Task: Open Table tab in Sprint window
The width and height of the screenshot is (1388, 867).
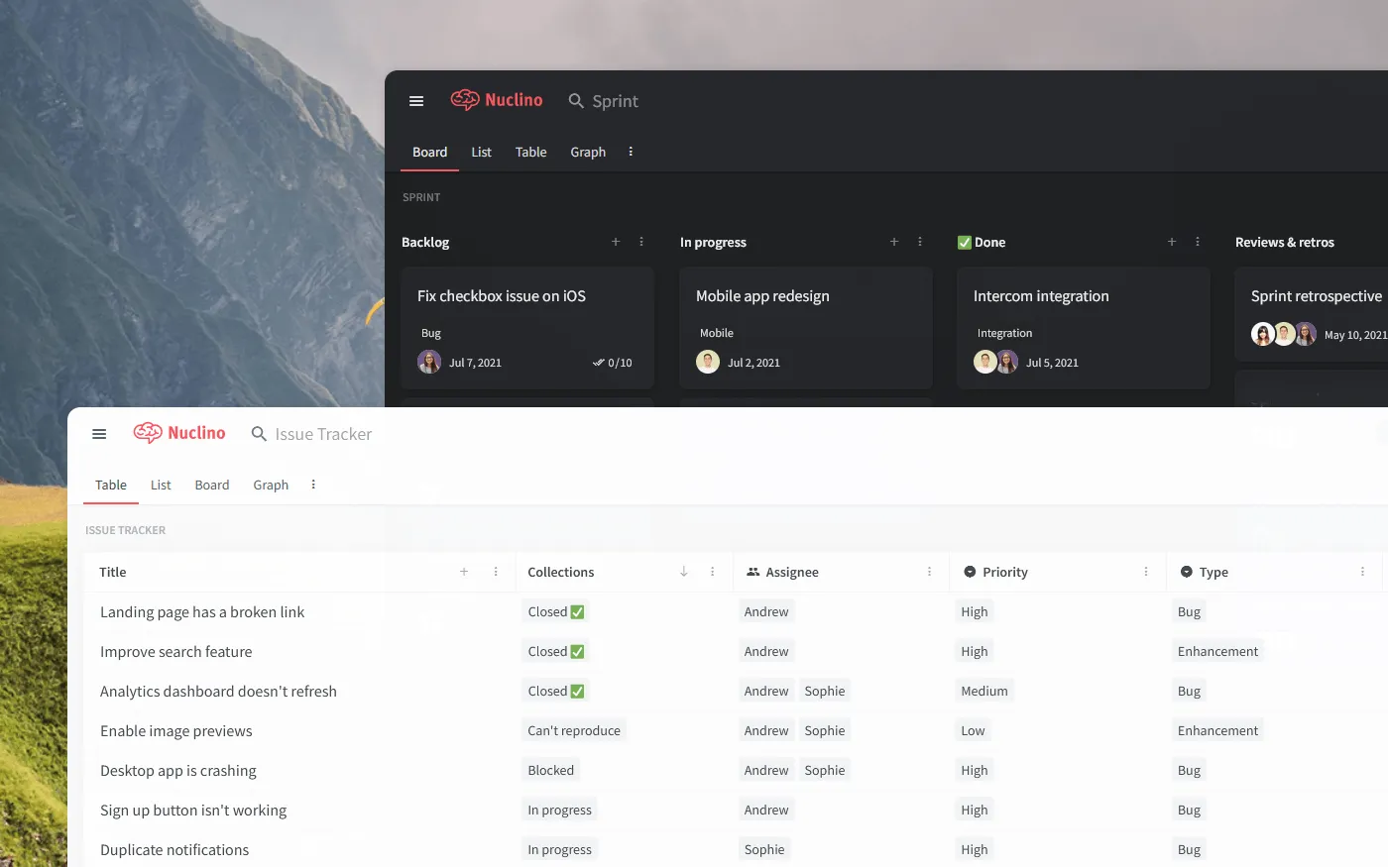Action: tap(531, 152)
